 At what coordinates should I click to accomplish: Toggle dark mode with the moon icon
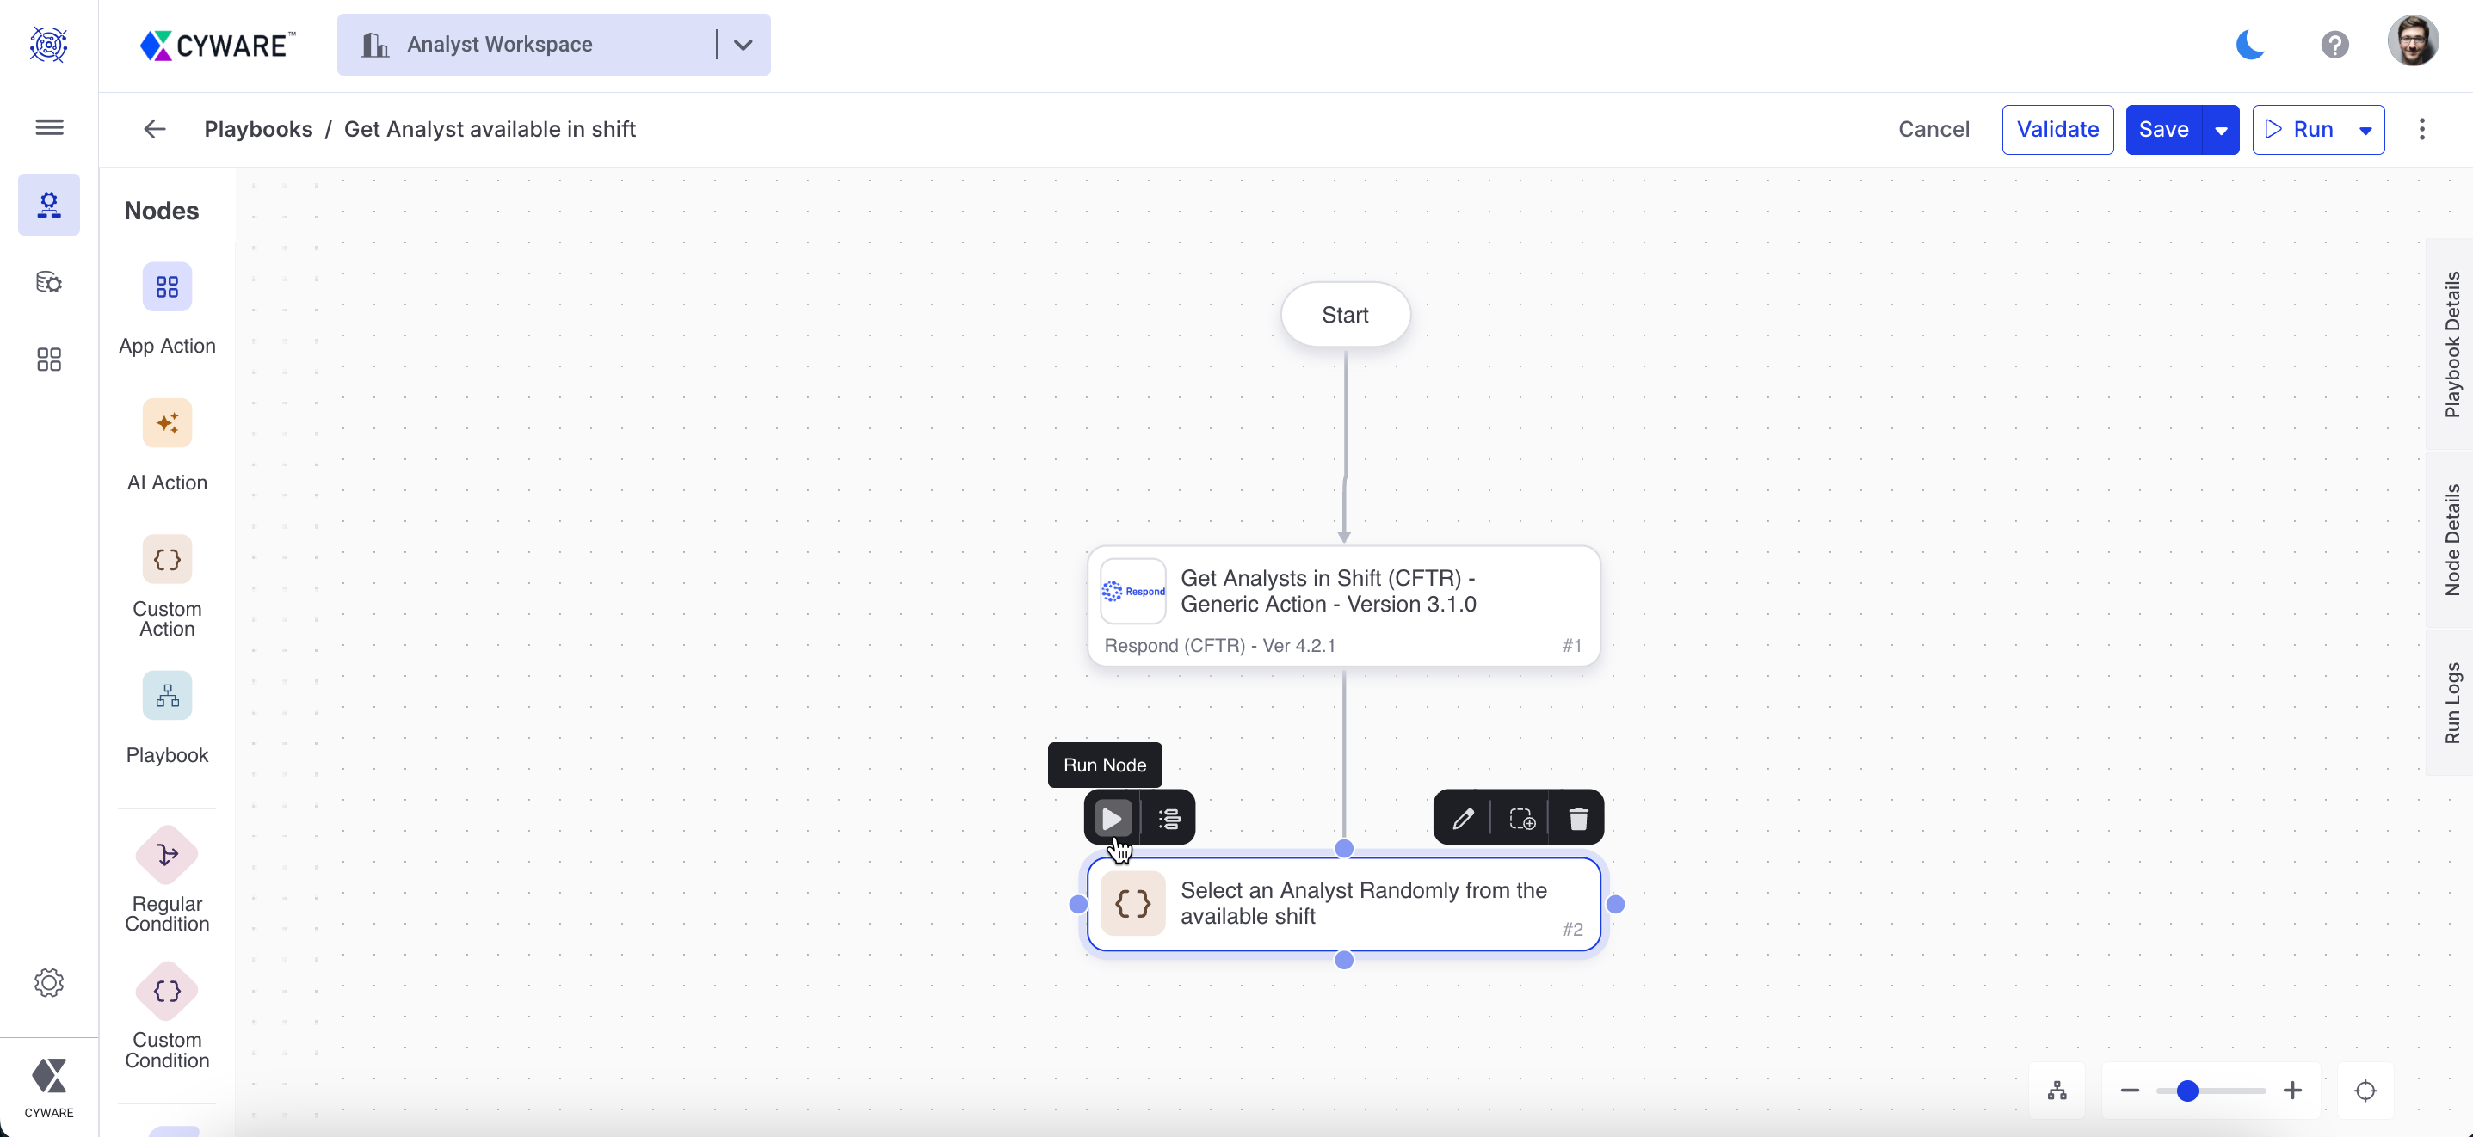coord(2249,44)
